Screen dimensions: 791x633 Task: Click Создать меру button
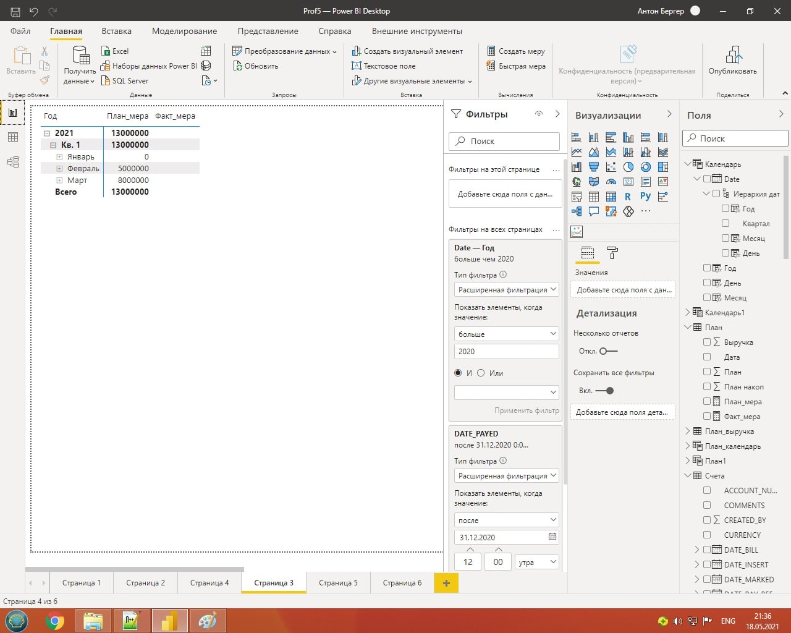coord(516,51)
